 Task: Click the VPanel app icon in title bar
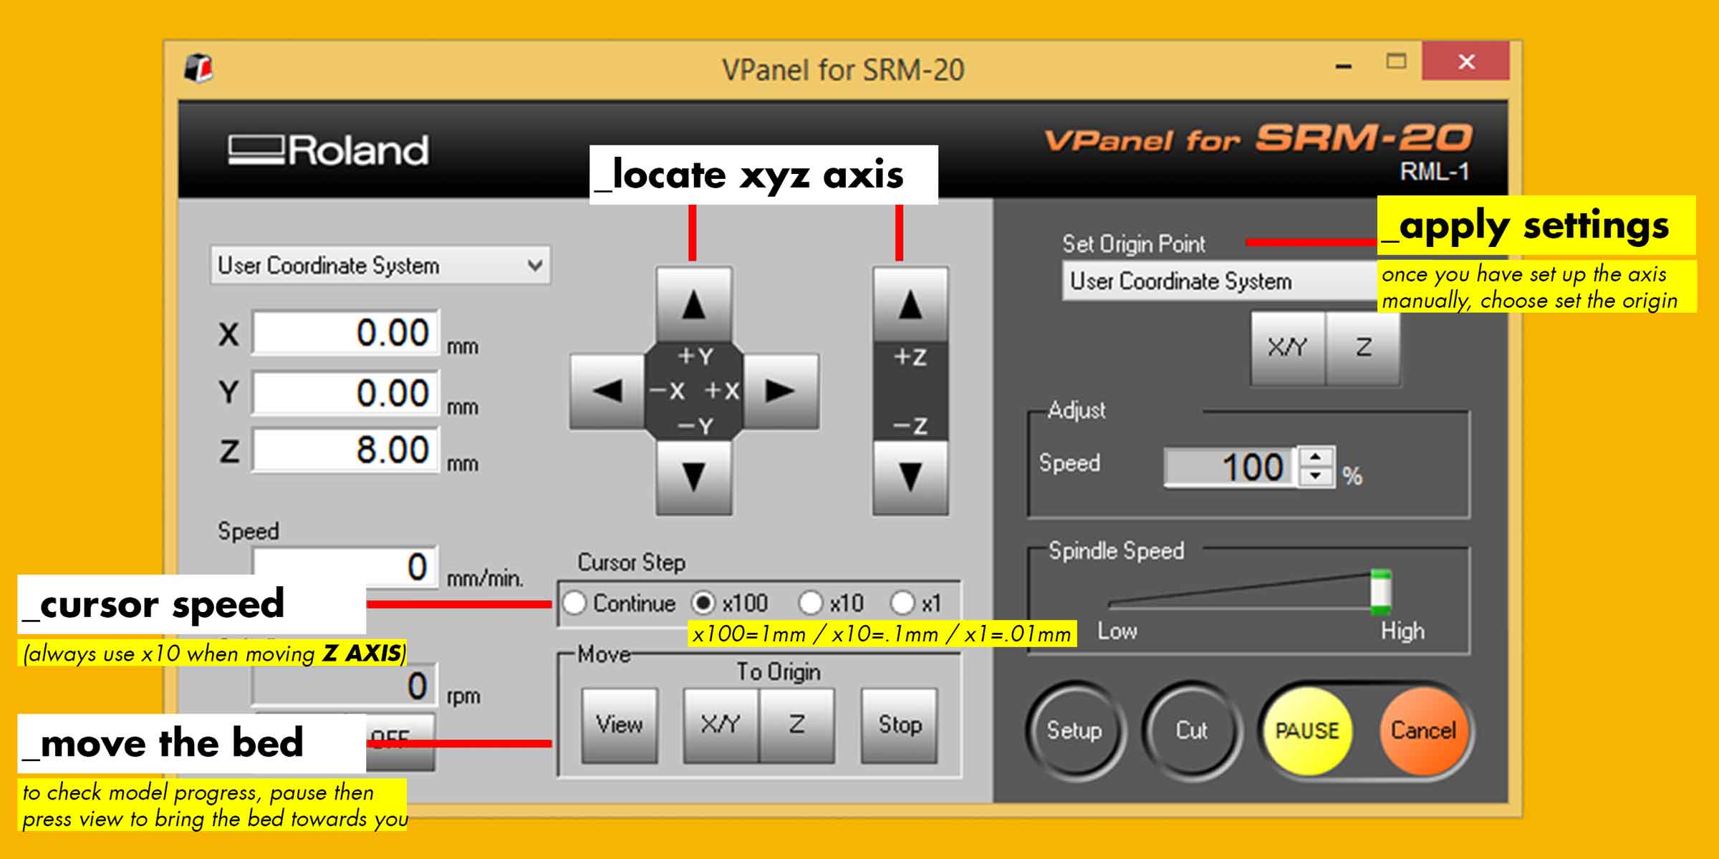click(x=198, y=69)
